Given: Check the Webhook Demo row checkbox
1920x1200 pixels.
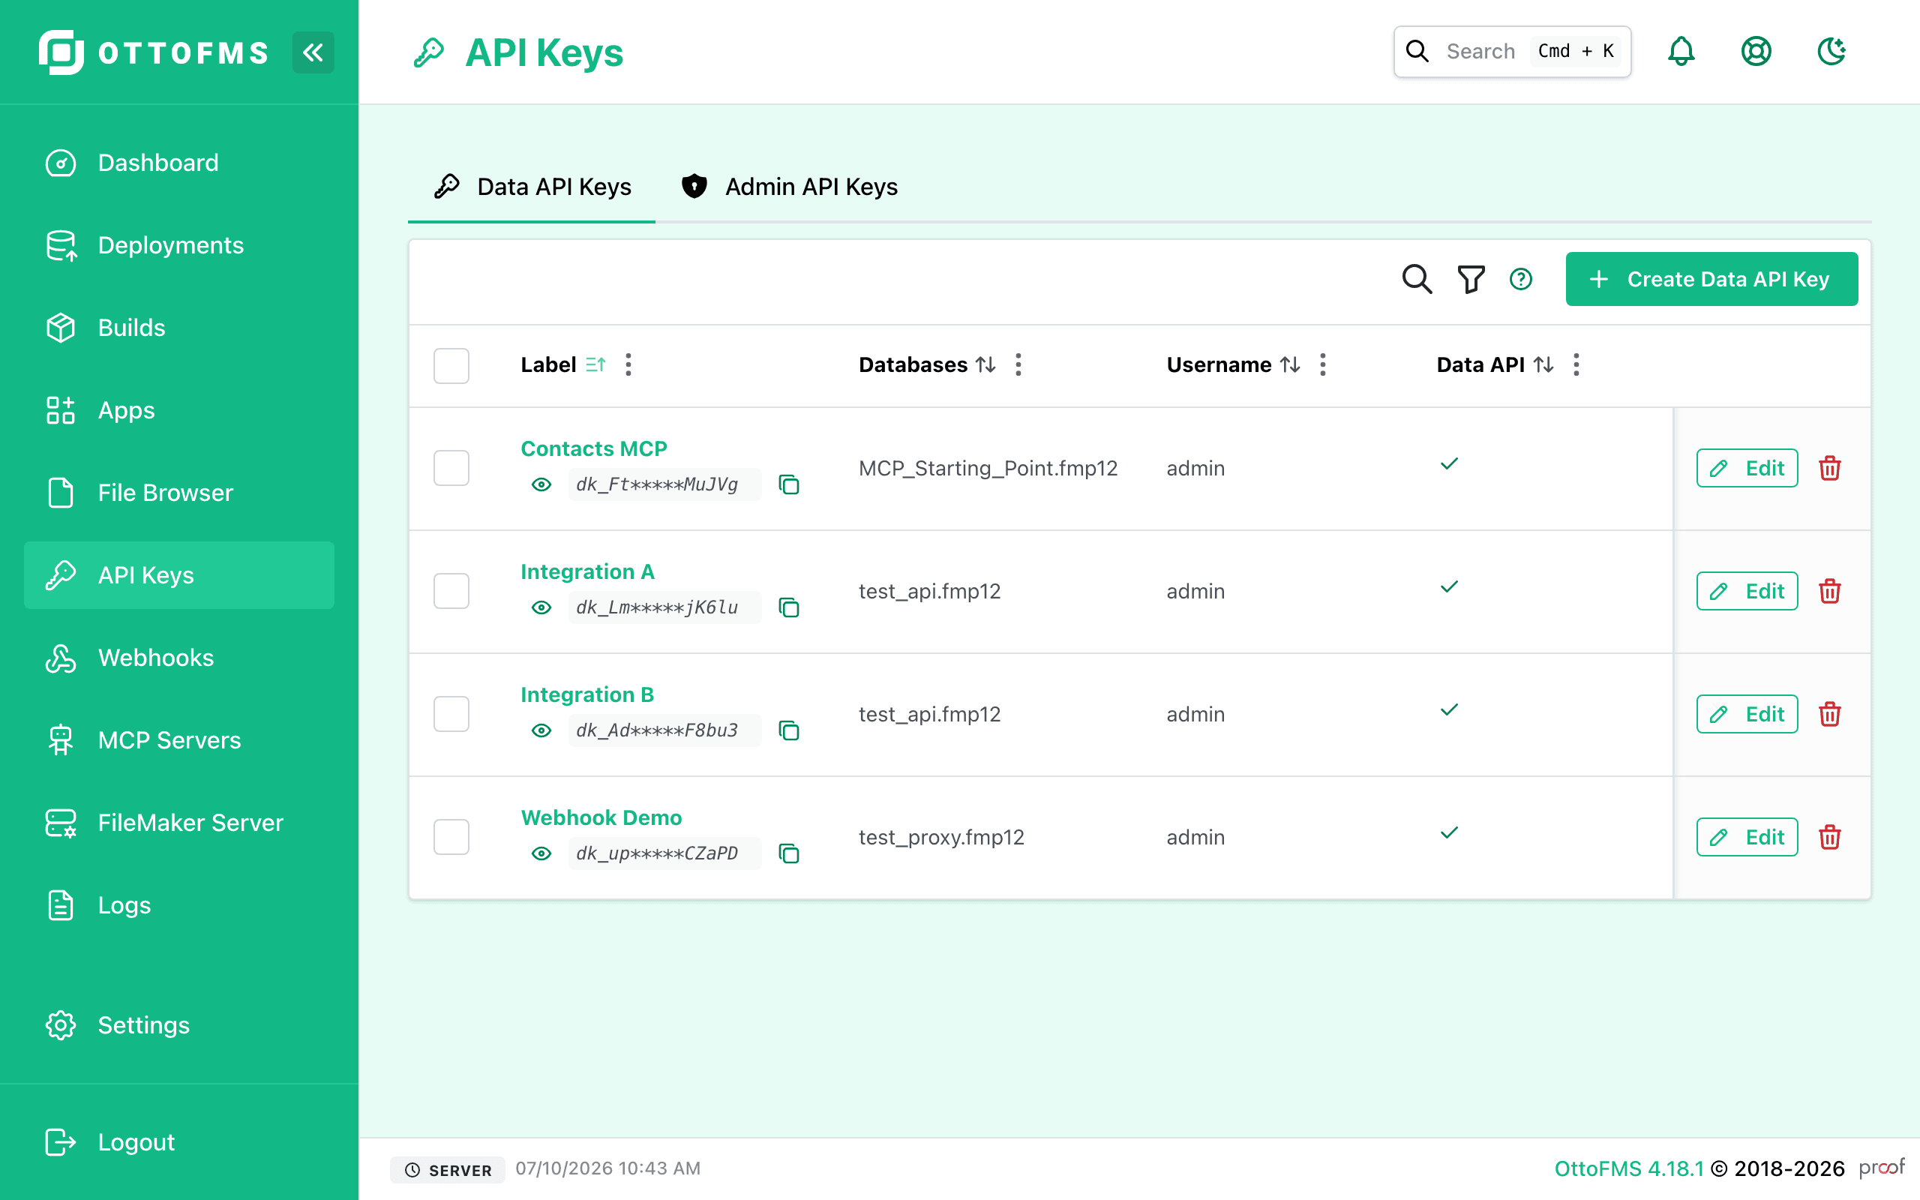Looking at the screenshot, I should [451, 837].
